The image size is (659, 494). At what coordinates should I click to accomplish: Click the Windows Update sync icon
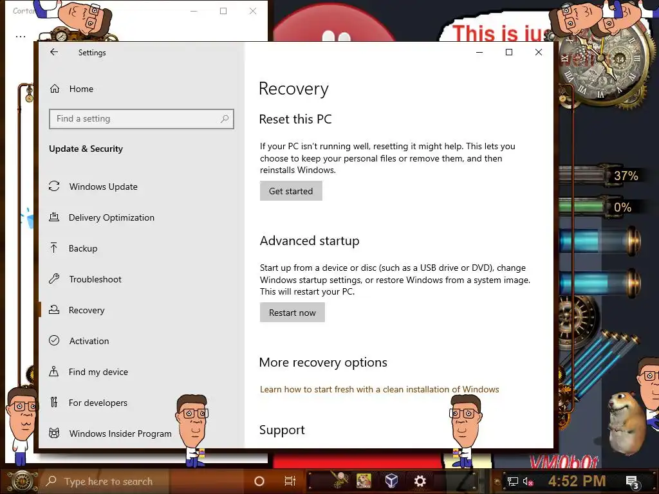pyautogui.click(x=54, y=186)
